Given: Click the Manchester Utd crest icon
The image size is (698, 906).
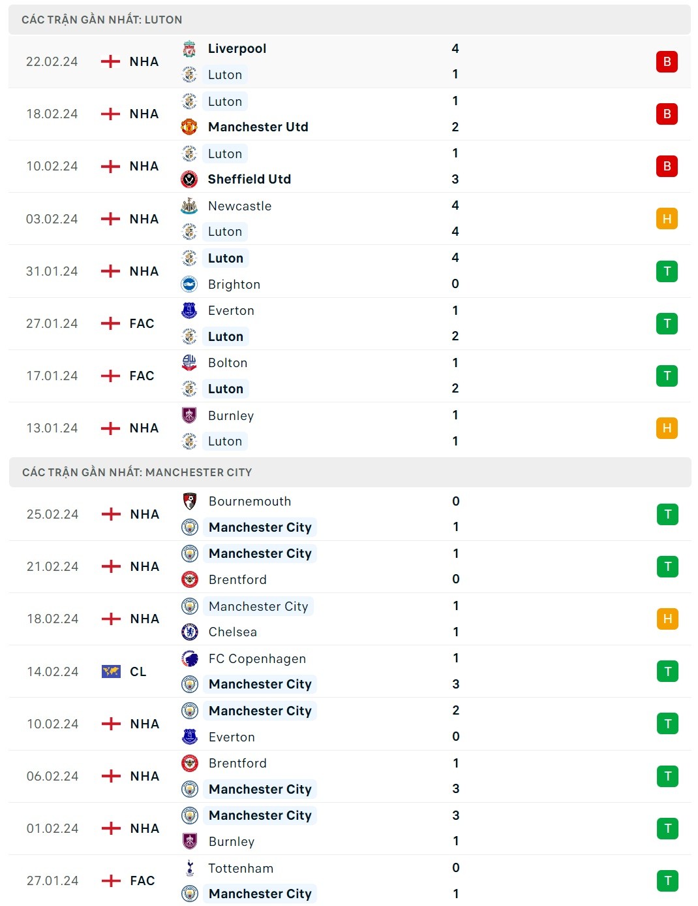Looking at the screenshot, I should [x=189, y=127].
